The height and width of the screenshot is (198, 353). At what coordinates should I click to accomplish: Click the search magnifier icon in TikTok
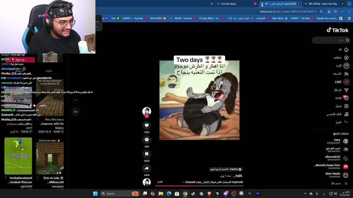coord(347,40)
